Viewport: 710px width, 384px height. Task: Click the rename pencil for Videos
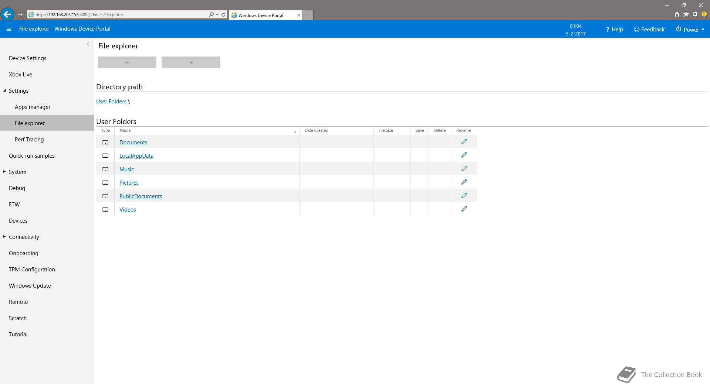click(x=464, y=209)
